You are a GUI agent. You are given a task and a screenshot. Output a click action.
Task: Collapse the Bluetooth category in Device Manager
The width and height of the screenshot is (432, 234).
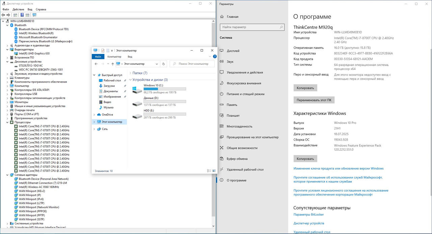click(7, 25)
